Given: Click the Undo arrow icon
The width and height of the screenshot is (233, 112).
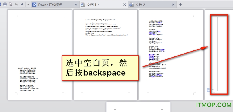Looking at the screenshot, I should tap(16, 4).
